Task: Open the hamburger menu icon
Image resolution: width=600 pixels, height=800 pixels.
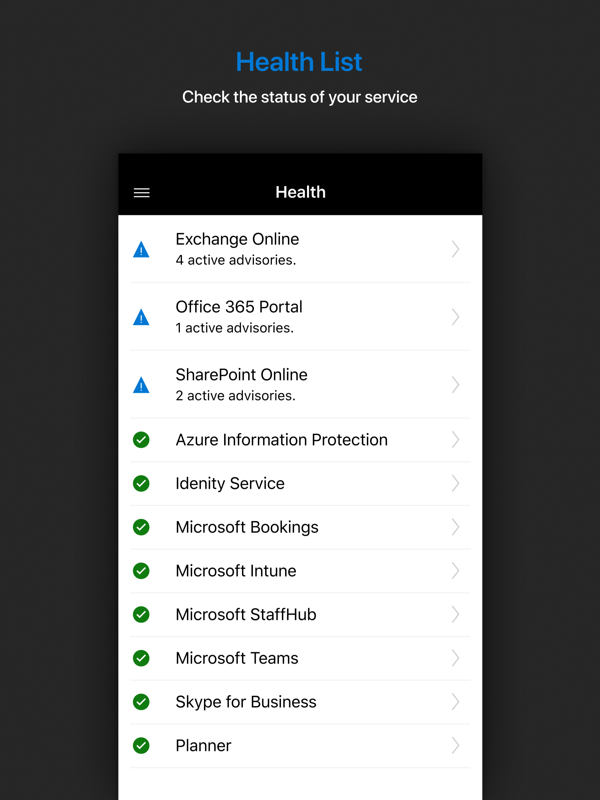Action: click(142, 193)
